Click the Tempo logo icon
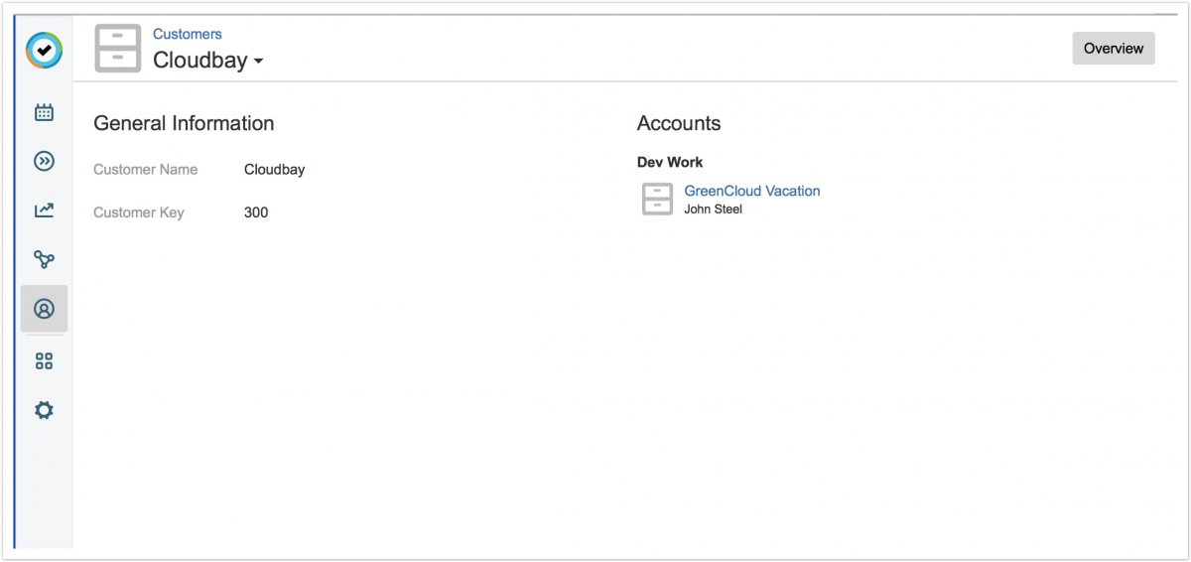Viewport: 1191px width, 562px height. tap(44, 50)
